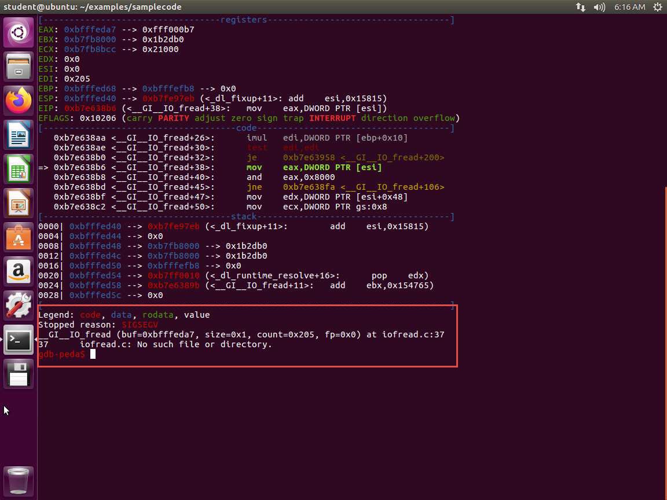Open LibreOffice Calc spreadsheet

(19, 169)
